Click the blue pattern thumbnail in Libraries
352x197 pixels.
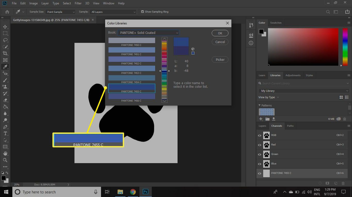(x=267, y=112)
